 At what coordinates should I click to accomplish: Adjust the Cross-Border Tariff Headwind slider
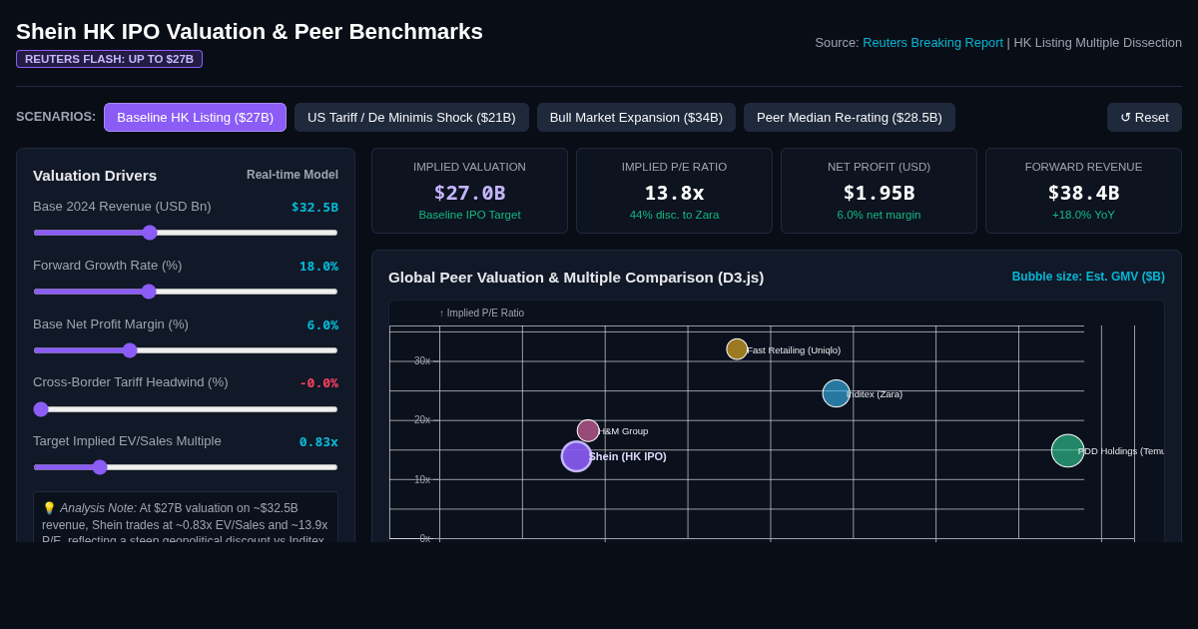186,409
